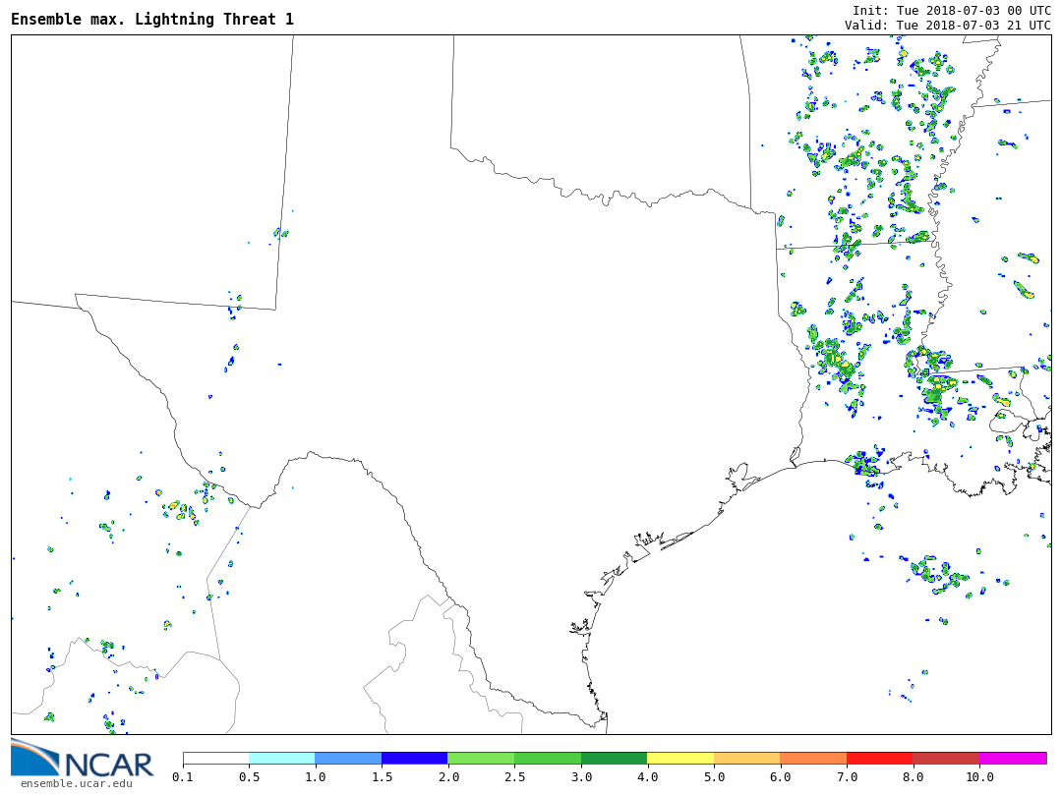Click the 7.0 colorbar tick label
This screenshot has width=1062, height=796.
point(847,777)
